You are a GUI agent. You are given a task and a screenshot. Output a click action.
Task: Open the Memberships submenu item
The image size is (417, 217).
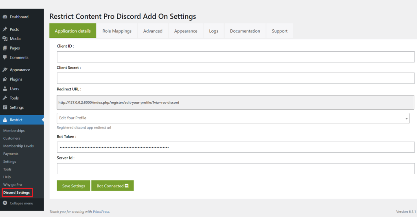tap(14, 131)
